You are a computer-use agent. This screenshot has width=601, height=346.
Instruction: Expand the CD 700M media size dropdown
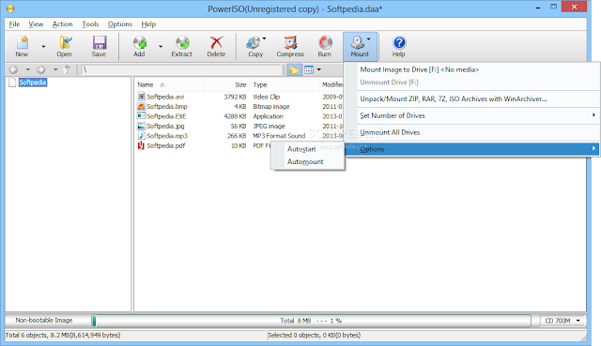(562, 321)
